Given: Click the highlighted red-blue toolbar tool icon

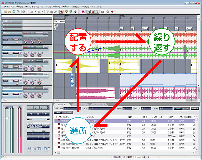Looking at the screenshot, I should click(x=61, y=11).
